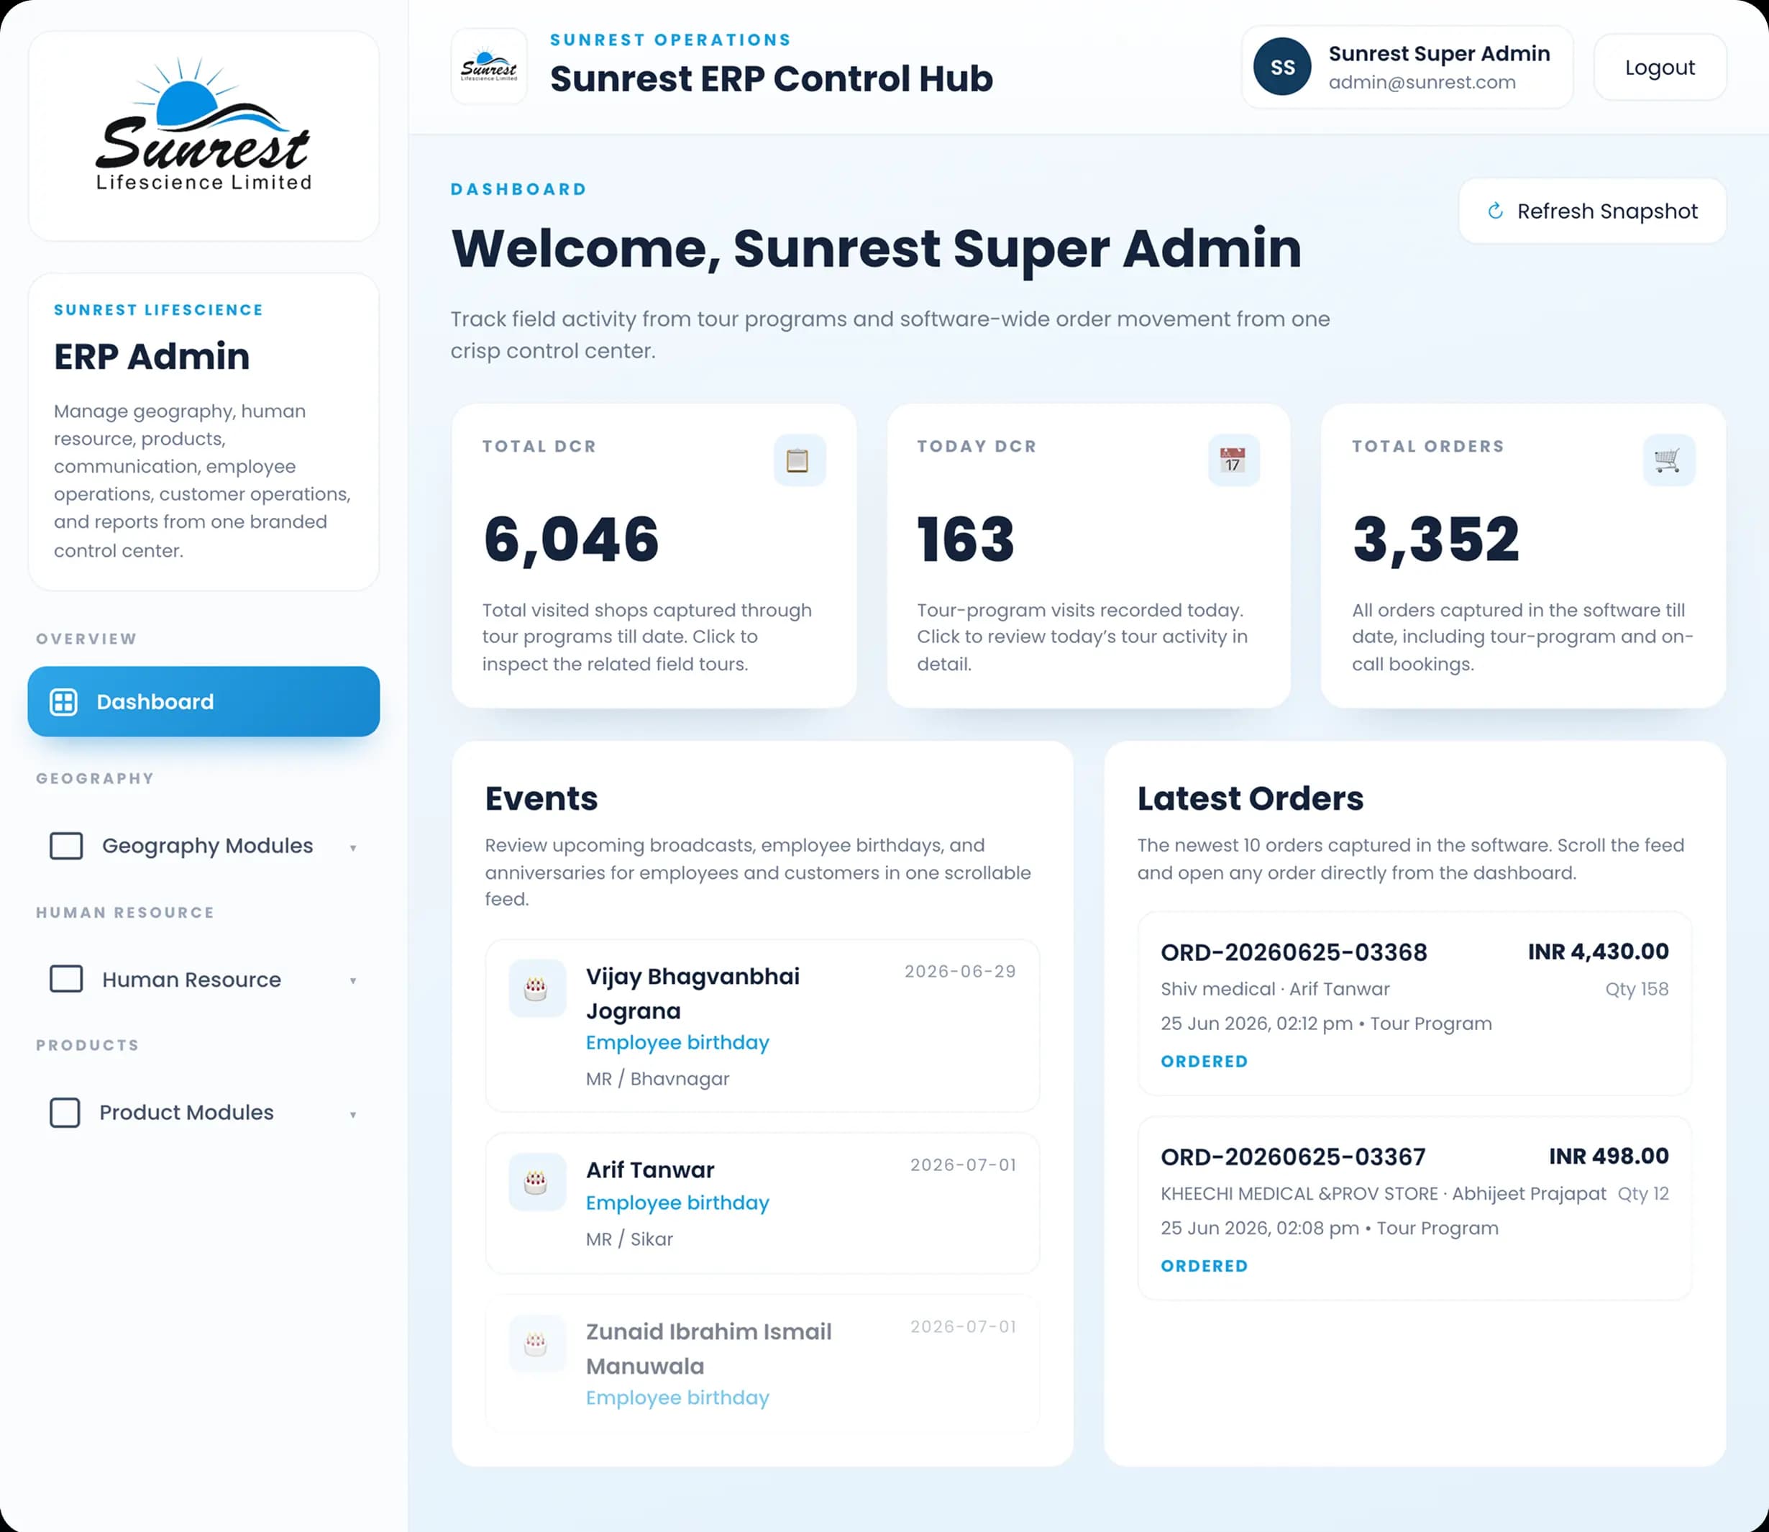Click the Events heading

[541, 798]
